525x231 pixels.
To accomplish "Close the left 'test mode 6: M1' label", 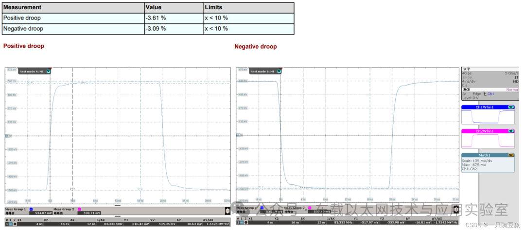I will pos(48,71).
